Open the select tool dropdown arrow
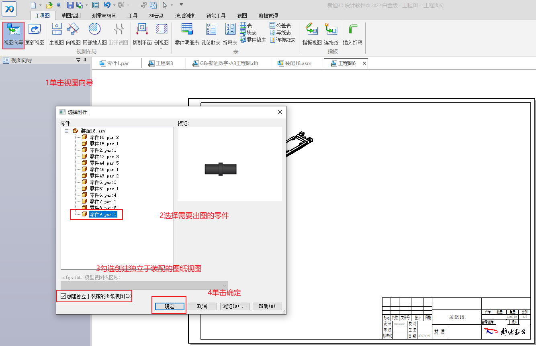This screenshot has height=346, width=536. (172, 5)
